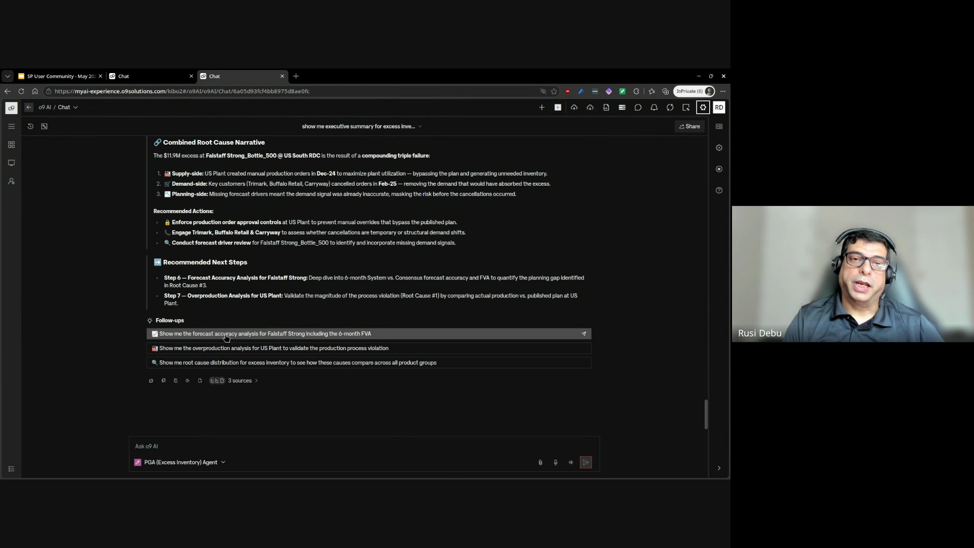
Task: Click the attachment paperclip icon
Action: pos(540,462)
